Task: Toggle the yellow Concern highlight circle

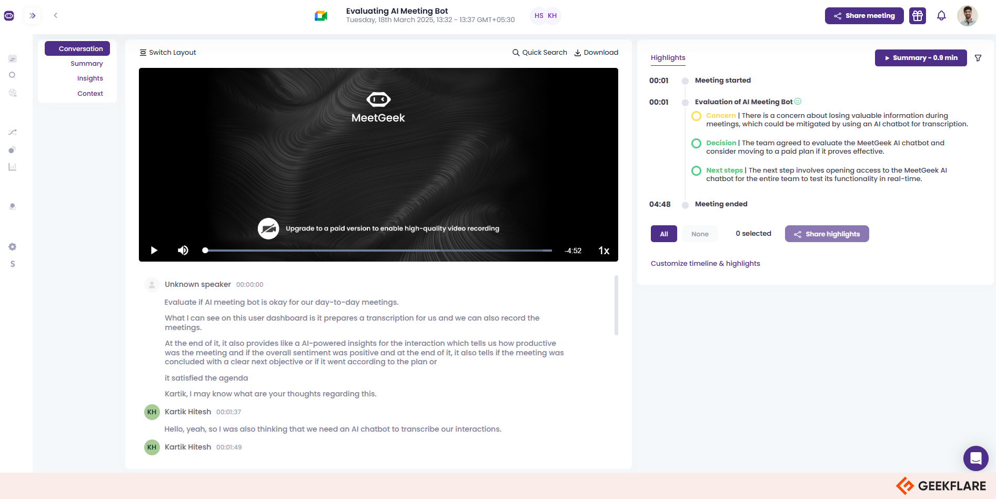Action: (x=696, y=116)
